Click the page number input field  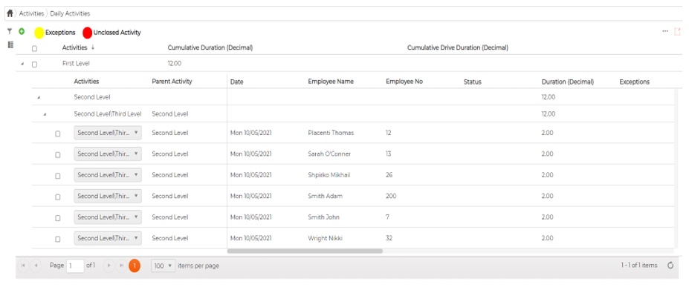(75, 266)
